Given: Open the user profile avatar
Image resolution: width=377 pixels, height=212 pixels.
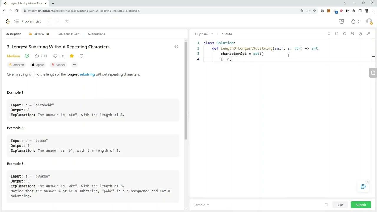Looking at the screenshot, I should 369,21.
